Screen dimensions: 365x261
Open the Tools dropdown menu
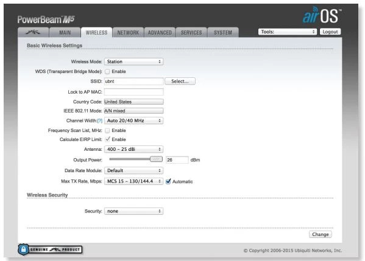288,32
